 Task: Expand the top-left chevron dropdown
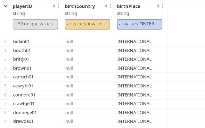[5, 6]
